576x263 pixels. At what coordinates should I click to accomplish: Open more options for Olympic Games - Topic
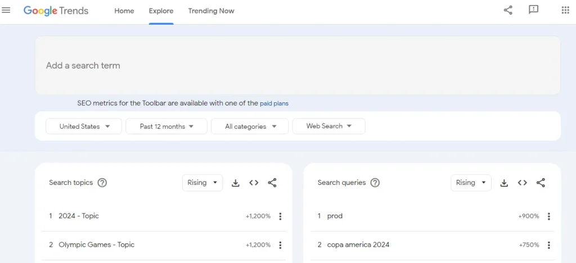(x=280, y=245)
